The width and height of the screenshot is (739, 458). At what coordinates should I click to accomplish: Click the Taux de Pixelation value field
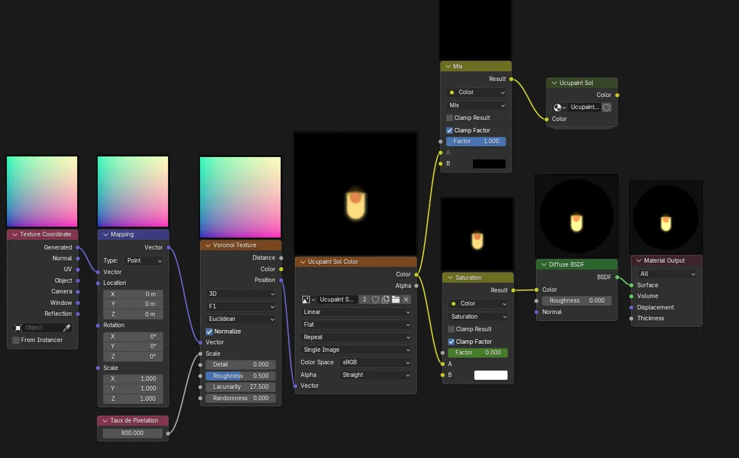coord(133,433)
